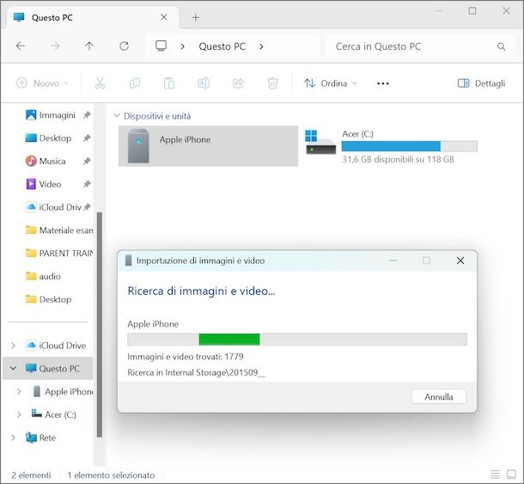Click the Share icon in toolbar

tap(238, 83)
